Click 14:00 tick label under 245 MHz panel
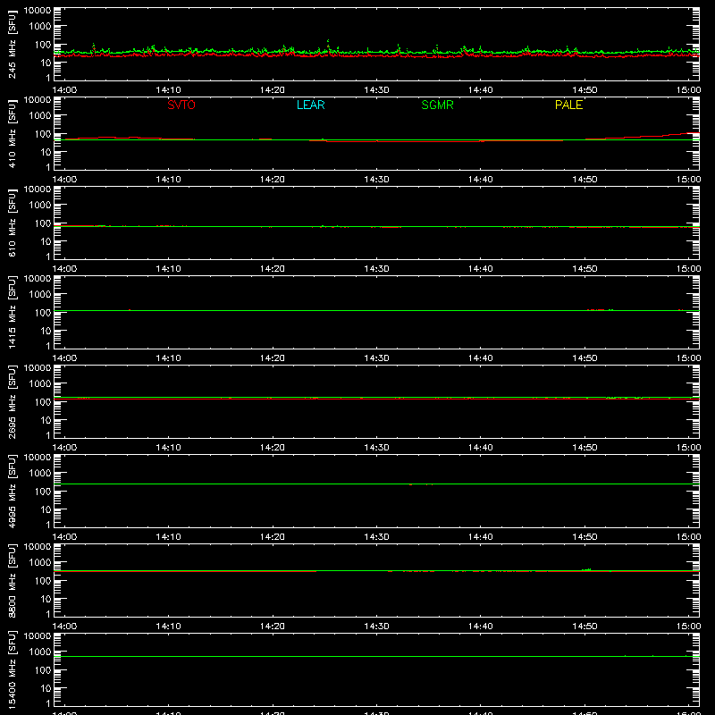Screen dimensions: 715x715 point(64,90)
